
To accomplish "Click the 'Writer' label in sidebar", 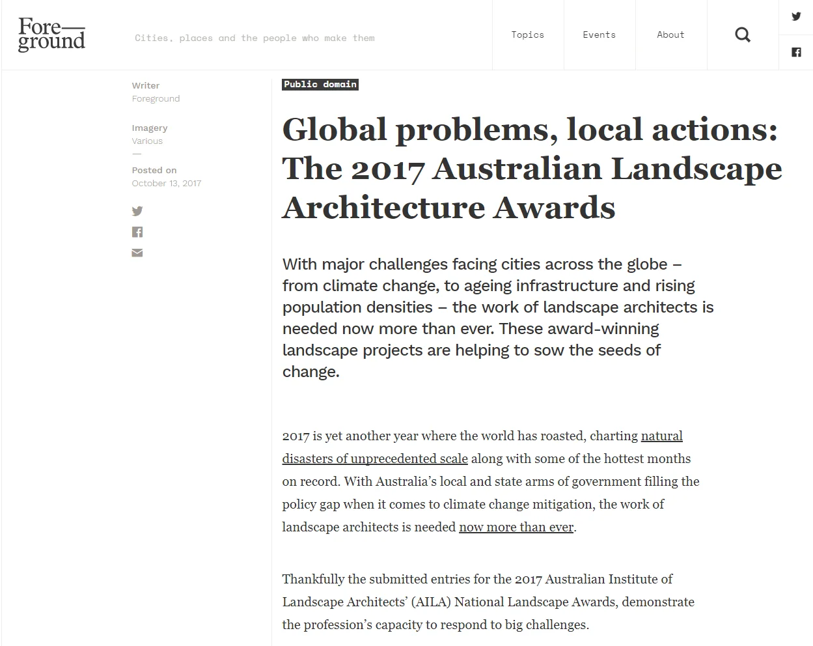I will [146, 85].
